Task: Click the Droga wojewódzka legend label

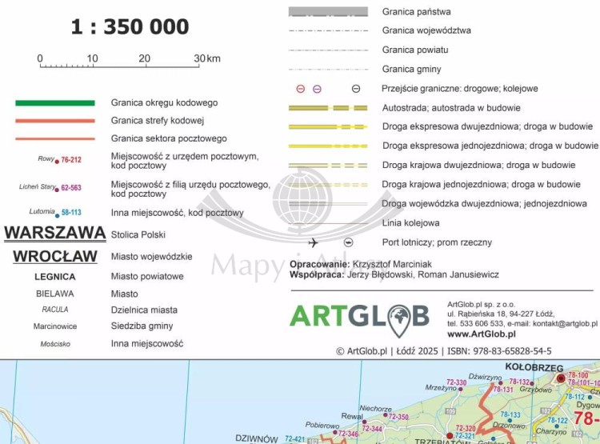Action: 485,204
